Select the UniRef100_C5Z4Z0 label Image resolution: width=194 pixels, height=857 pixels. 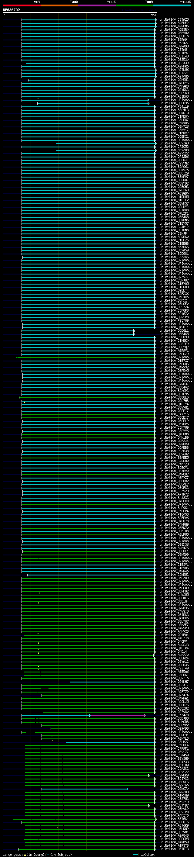click(174, 715)
